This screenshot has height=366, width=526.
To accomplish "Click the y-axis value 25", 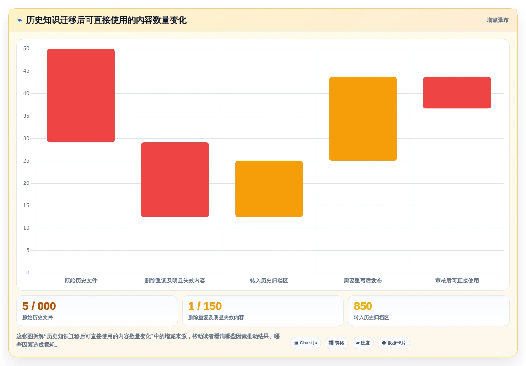I will tap(26, 161).
